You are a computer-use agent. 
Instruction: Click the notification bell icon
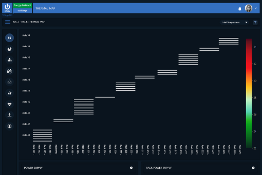pos(240,9)
